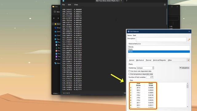197x111 pixels.
Task: Open Electrical/Magnetic menu in Edit Material
Action: click(159, 60)
